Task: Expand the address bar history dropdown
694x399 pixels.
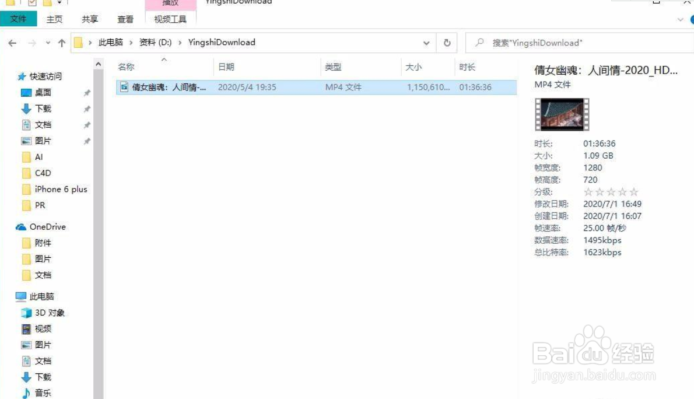Action: pyautogui.click(x=426, y=43)
